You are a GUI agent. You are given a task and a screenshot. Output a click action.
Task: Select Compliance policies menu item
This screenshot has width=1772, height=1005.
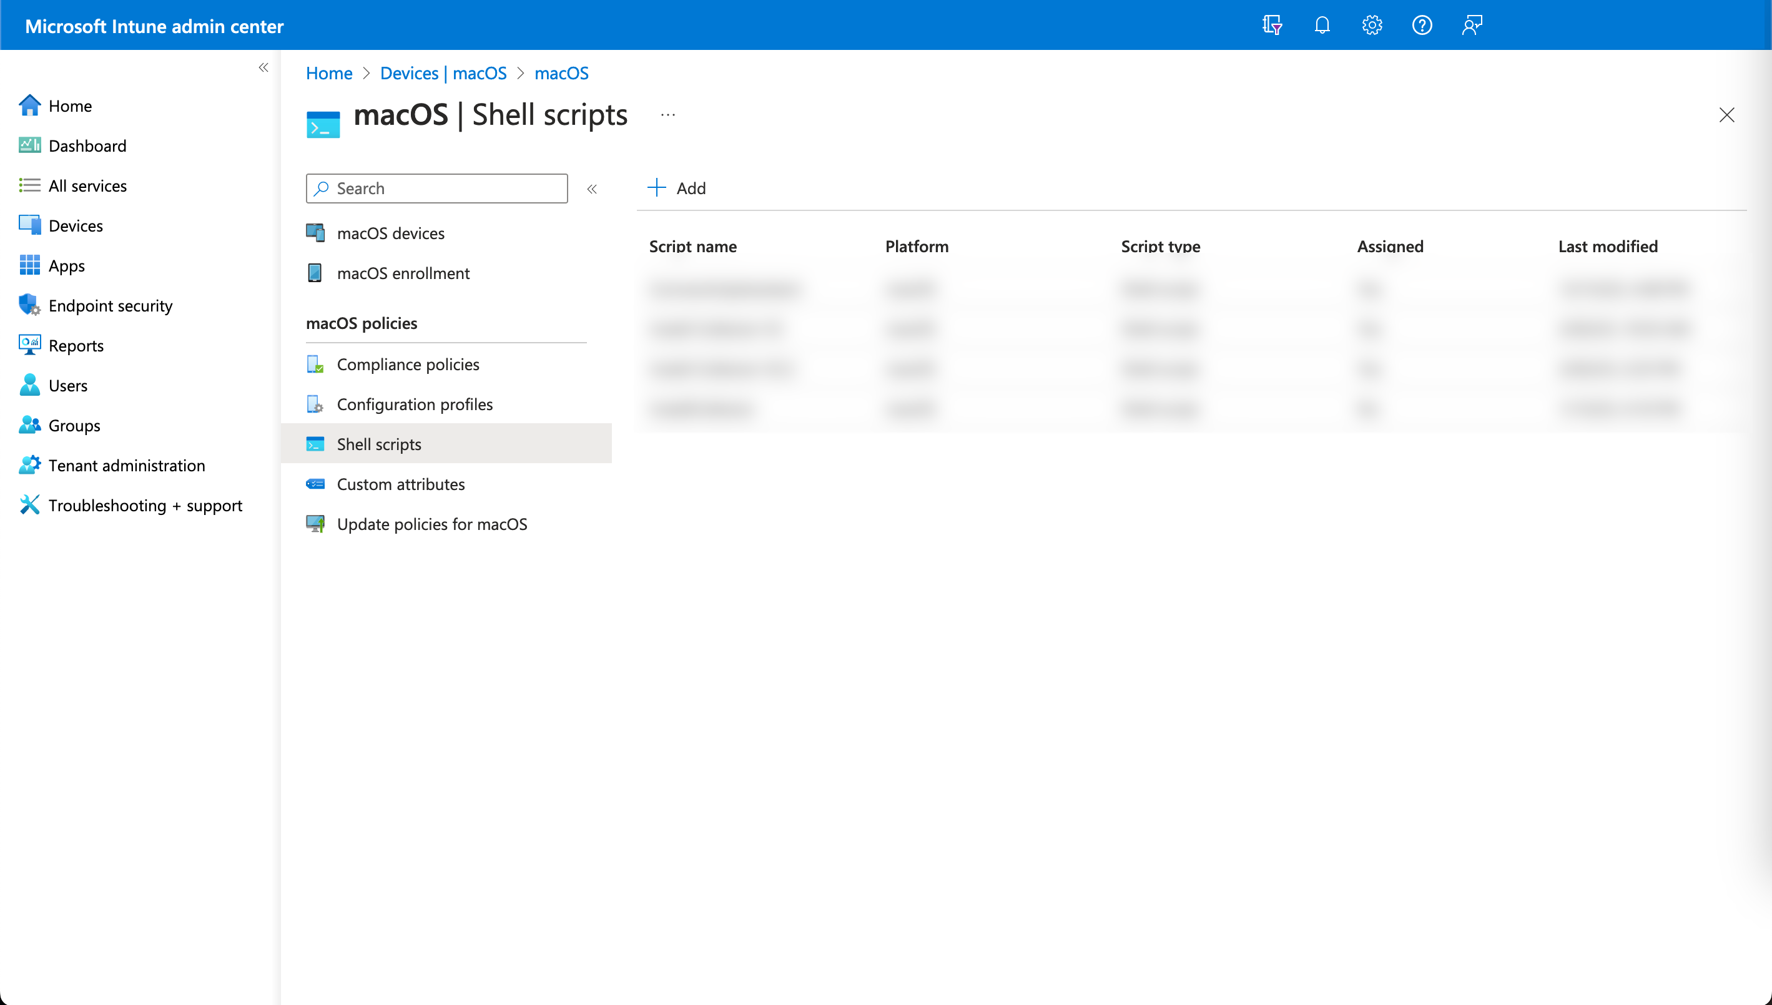[407, 365]
